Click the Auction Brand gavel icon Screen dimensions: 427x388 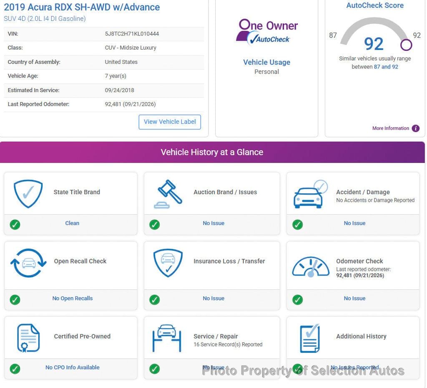(168, 194)
